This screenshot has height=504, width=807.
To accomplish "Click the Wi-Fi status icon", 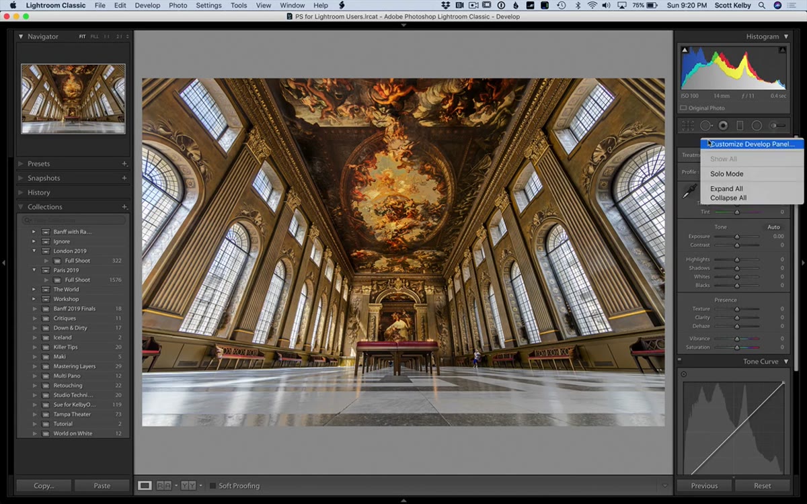I will point(592,5).
